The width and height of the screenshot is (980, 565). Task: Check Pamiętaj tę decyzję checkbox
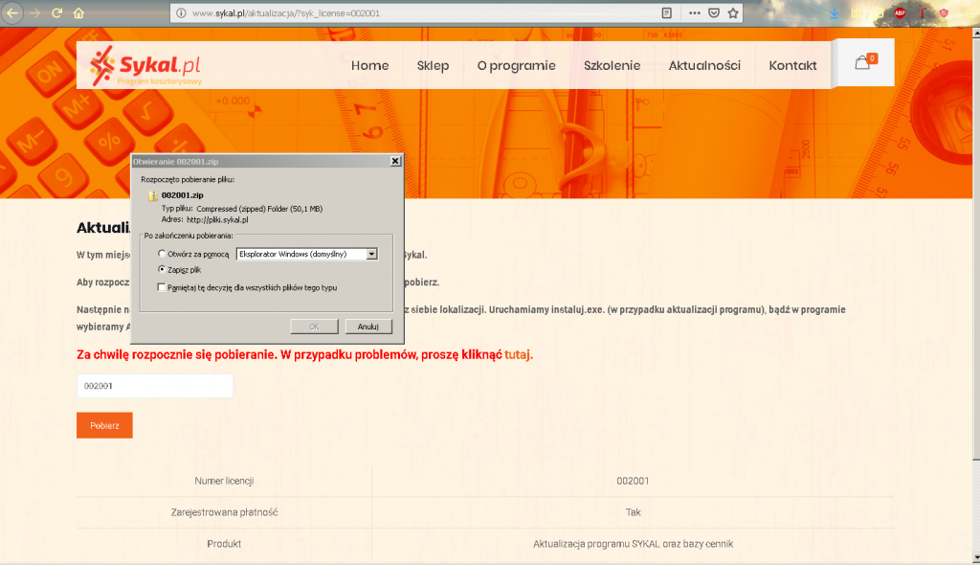162,286
